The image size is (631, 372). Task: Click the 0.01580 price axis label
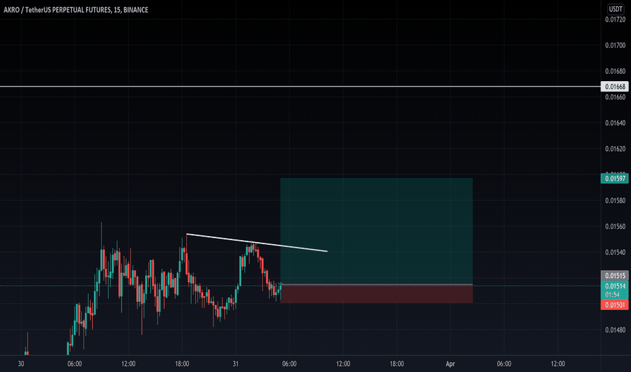tap(615, 200)
